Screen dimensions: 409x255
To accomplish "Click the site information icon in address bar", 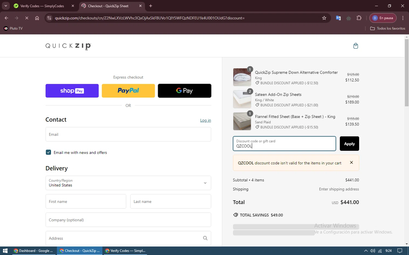I will (49, 18).
